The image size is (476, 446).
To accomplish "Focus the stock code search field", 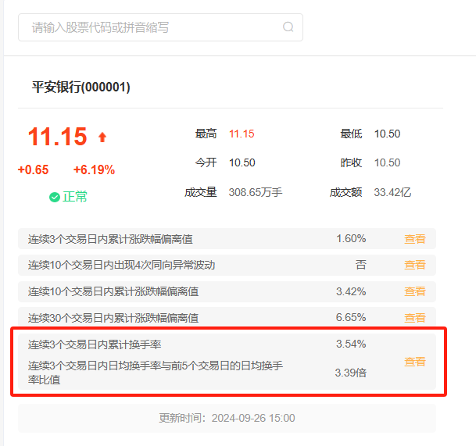I will coord(160,27).
